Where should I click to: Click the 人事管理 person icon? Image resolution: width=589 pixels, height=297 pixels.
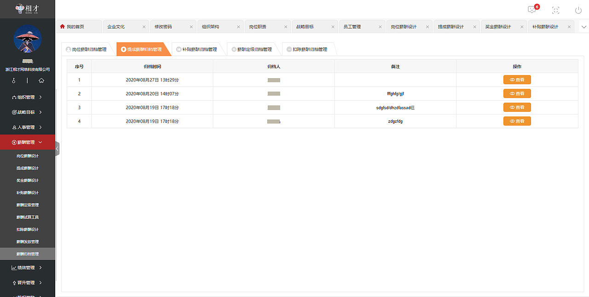point(14,127)
